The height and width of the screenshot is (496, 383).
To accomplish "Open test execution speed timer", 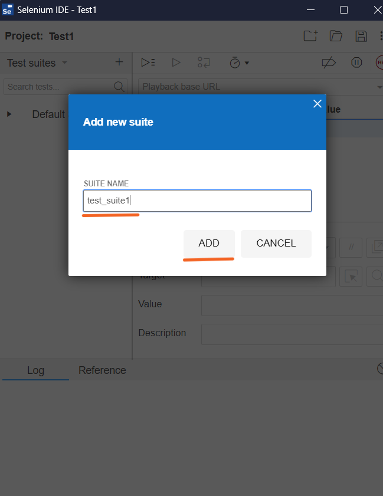I will (239, 63).
